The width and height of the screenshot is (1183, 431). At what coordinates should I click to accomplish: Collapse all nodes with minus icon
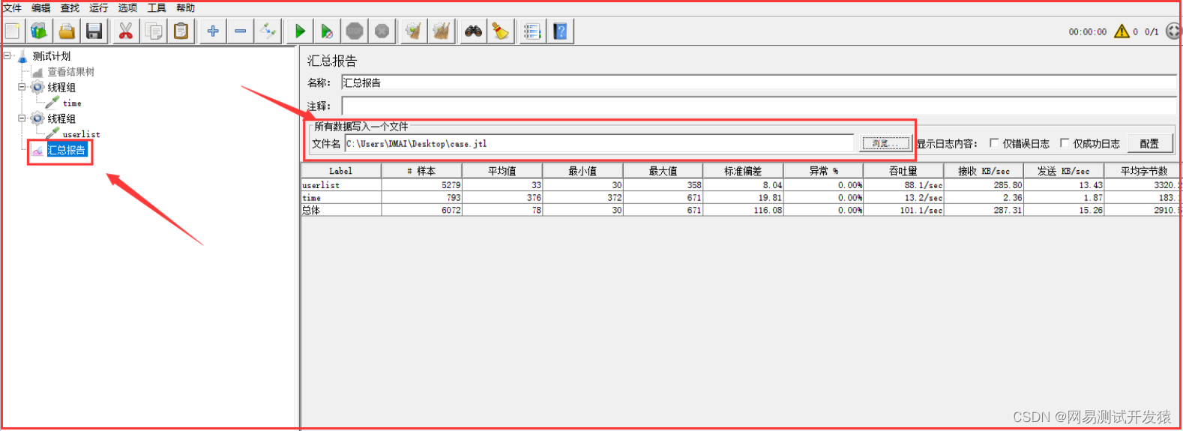pos(240,31)
